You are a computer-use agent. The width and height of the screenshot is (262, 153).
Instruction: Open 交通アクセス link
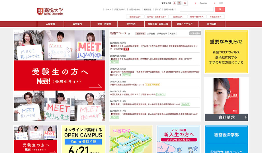click(120, 9)
